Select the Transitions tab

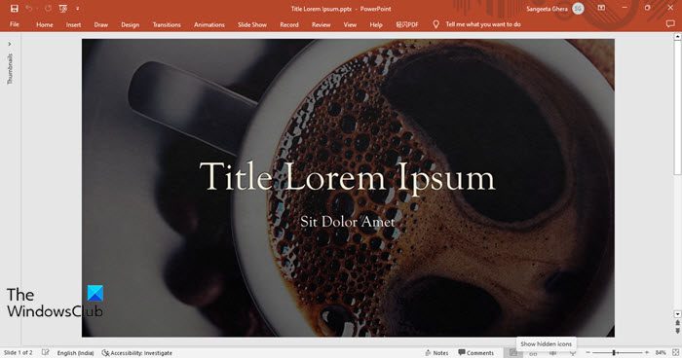(x=167, y=24)
